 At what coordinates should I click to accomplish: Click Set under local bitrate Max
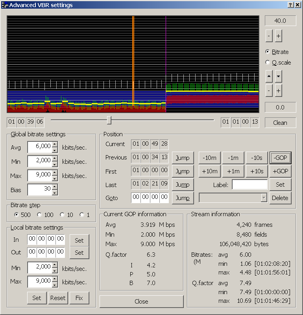37,298
